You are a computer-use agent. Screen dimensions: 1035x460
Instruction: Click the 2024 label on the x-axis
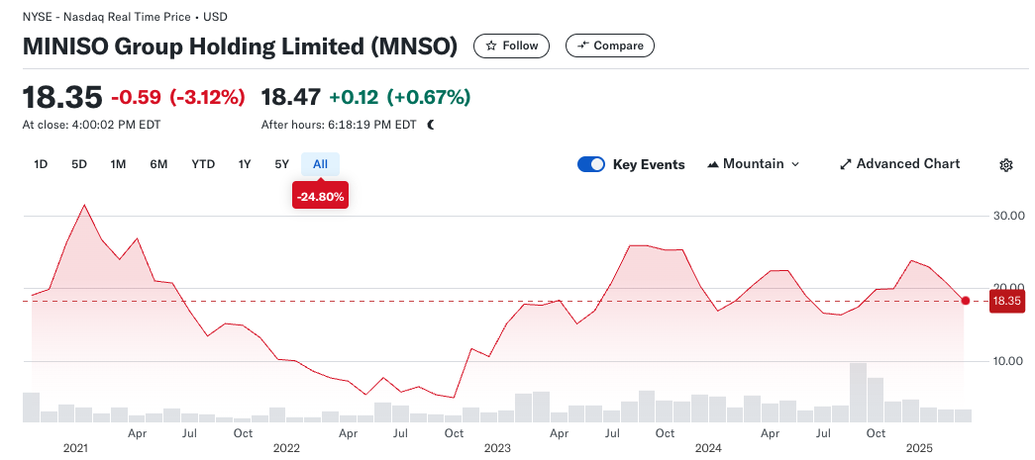coord(708,449)
